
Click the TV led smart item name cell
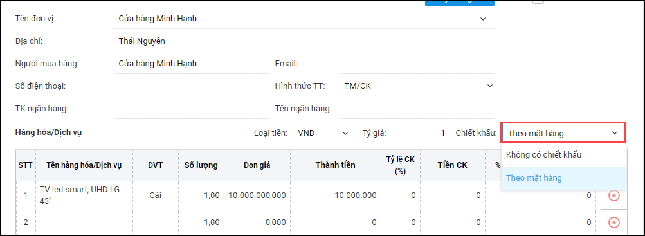click(84, 195)
